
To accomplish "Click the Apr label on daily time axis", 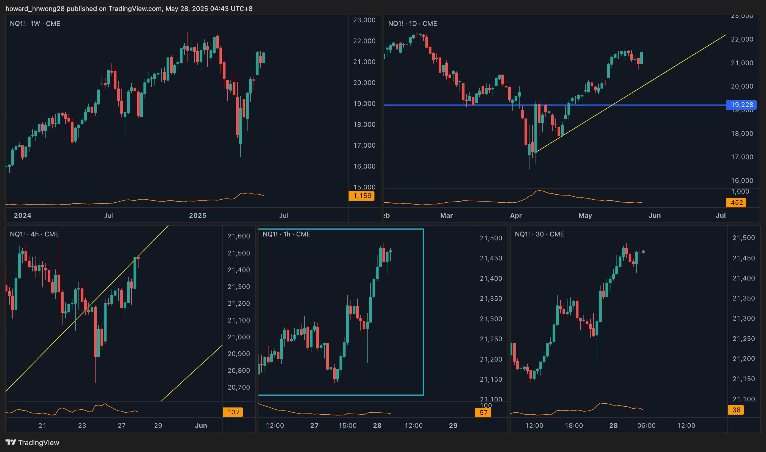I will 516,215.
